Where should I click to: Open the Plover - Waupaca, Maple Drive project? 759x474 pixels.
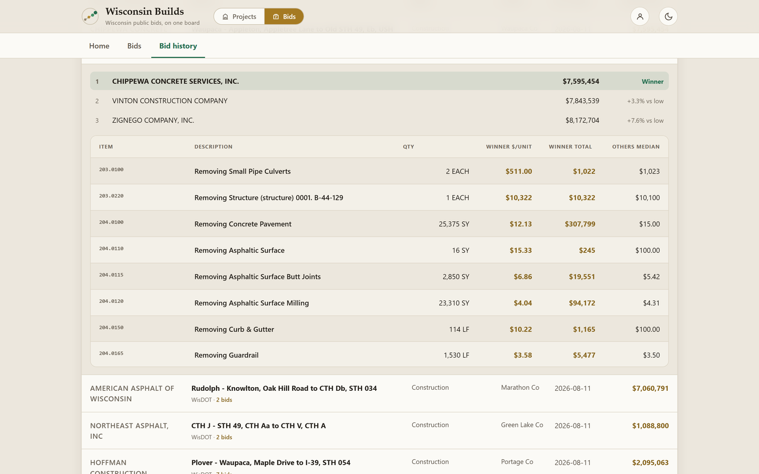pyautogui.click(x=271, y=462)
